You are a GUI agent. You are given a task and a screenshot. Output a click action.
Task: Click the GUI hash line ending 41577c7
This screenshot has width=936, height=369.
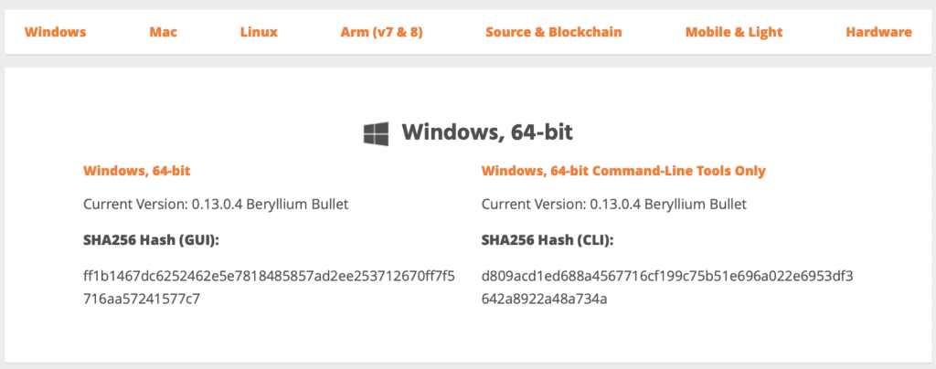[x=142, y=299]
